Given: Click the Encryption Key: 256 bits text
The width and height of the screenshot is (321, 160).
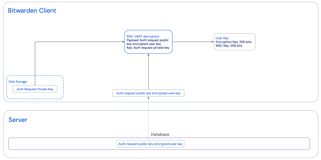Looking at the screenshot, I should pyautogui.click(x=234, y=42).
